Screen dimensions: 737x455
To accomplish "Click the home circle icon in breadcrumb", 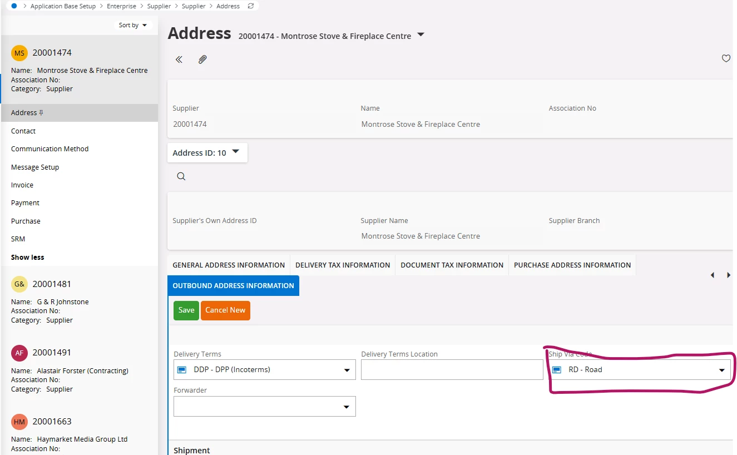I will pos(14,6).
